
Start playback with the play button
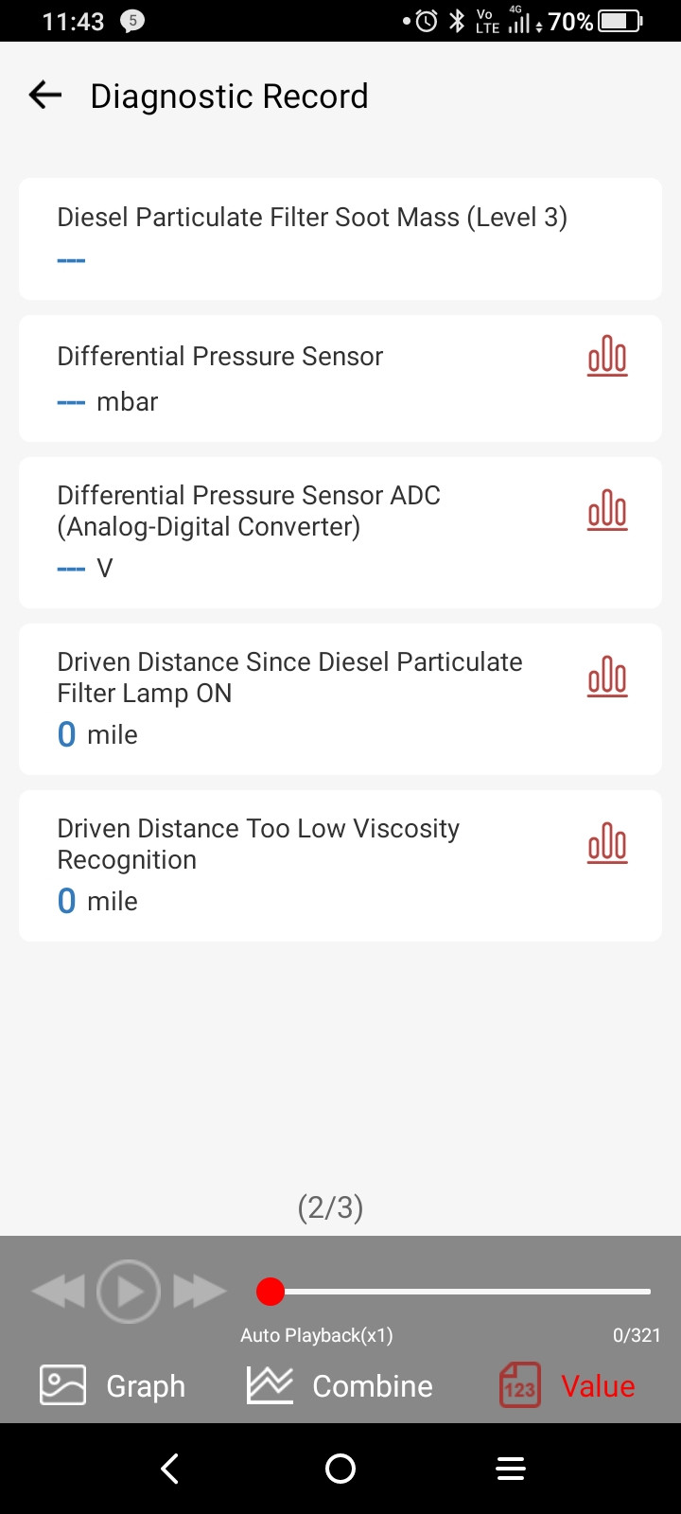pos(129,1291)
